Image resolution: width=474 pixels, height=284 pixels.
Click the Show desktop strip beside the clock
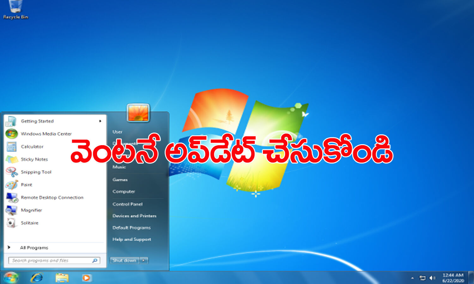[471, 278]
